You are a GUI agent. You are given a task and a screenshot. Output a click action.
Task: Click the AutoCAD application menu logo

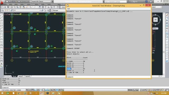point(2,2)
